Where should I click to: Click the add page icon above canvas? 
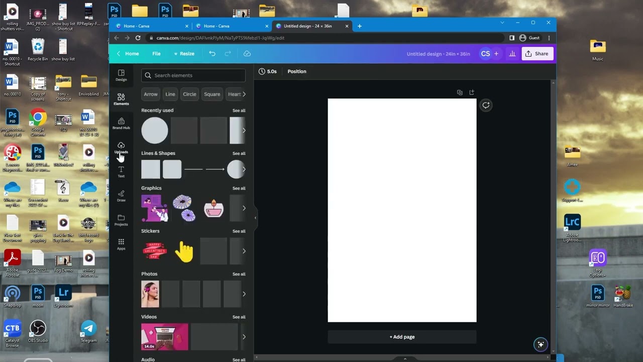click(x=472, y=93)
